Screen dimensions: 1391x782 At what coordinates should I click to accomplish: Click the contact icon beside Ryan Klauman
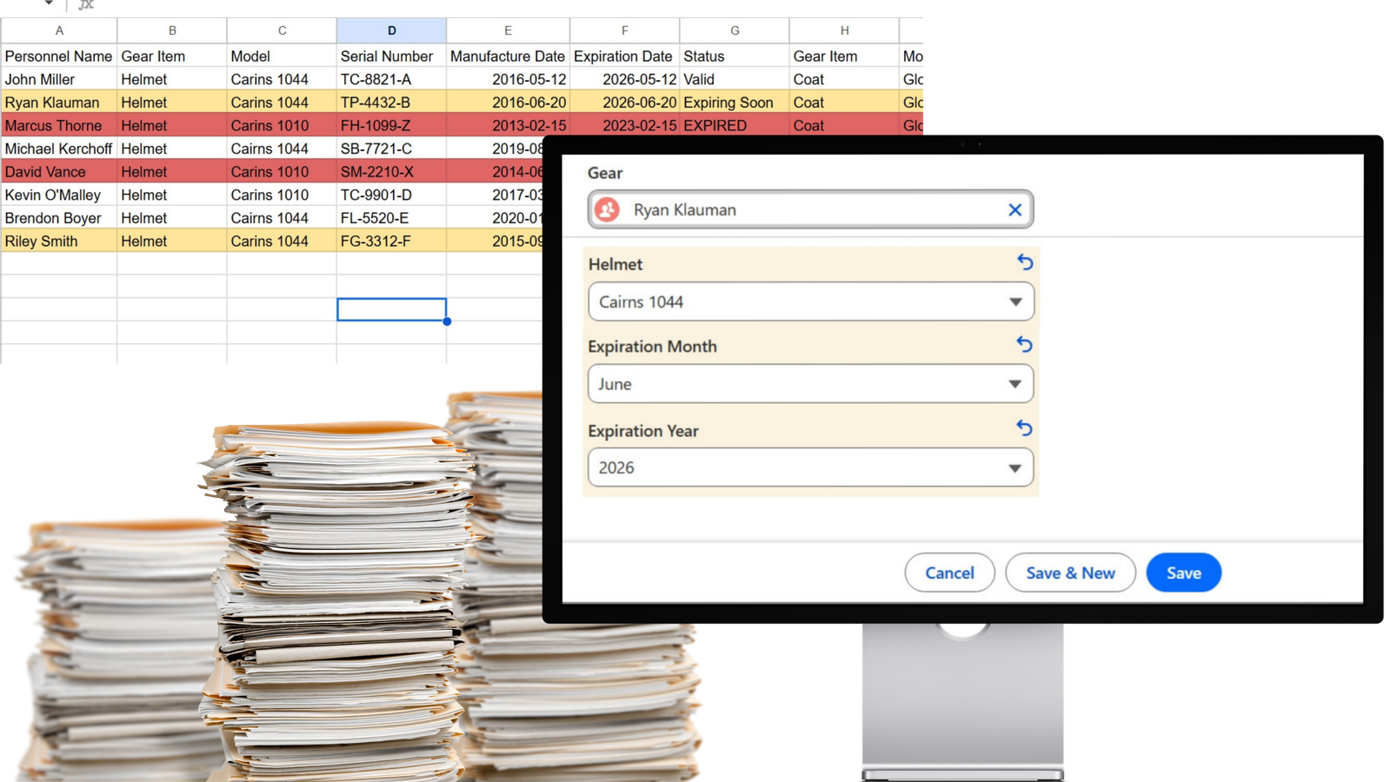coord(608,209)
